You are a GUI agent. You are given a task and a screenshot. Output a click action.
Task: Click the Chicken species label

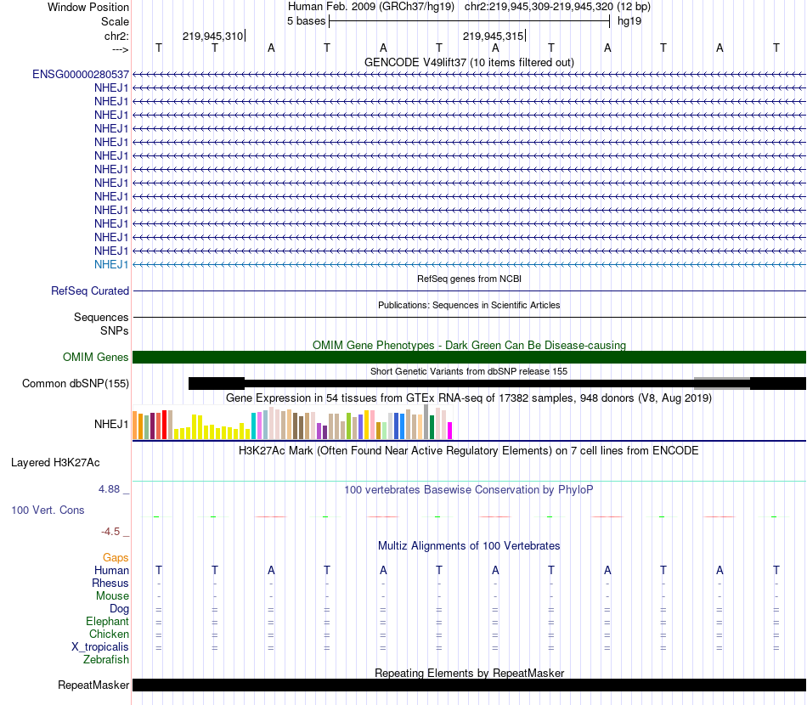point(109,634)
